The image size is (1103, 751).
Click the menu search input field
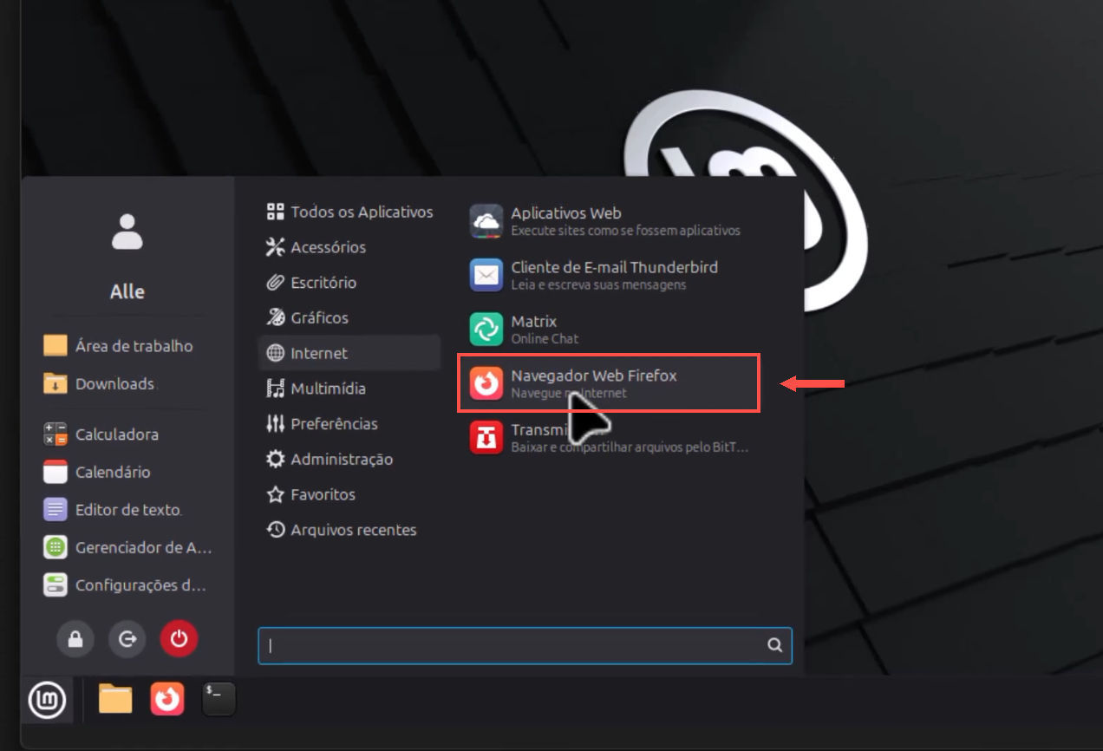tap(525, 646)
